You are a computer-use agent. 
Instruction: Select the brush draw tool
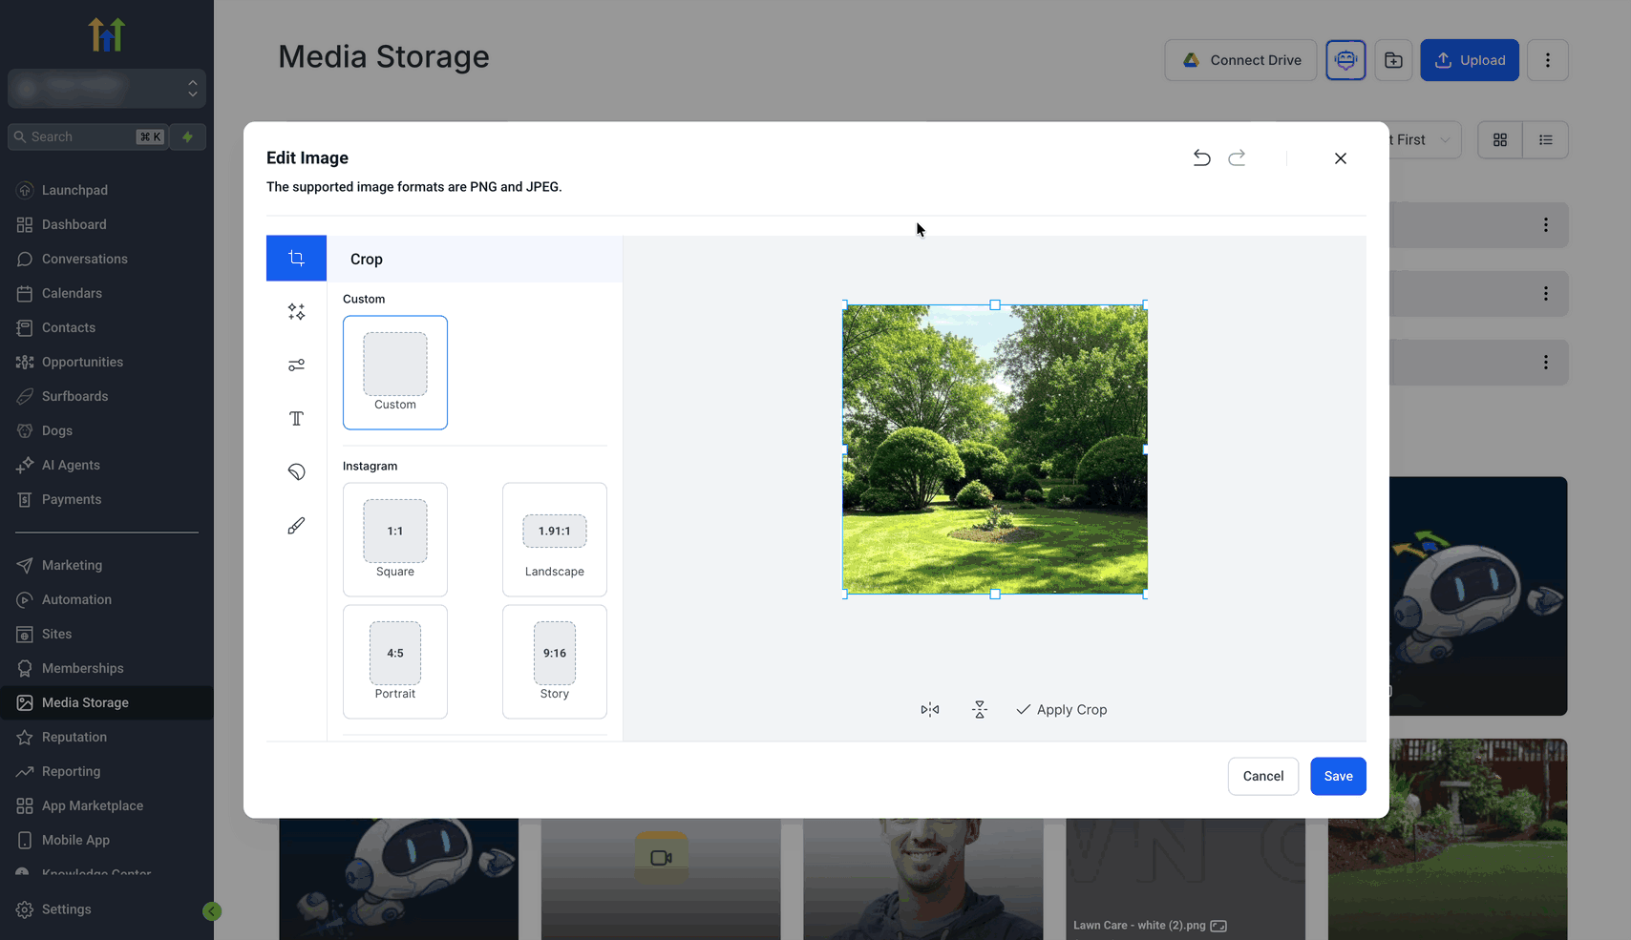[296, 526]
